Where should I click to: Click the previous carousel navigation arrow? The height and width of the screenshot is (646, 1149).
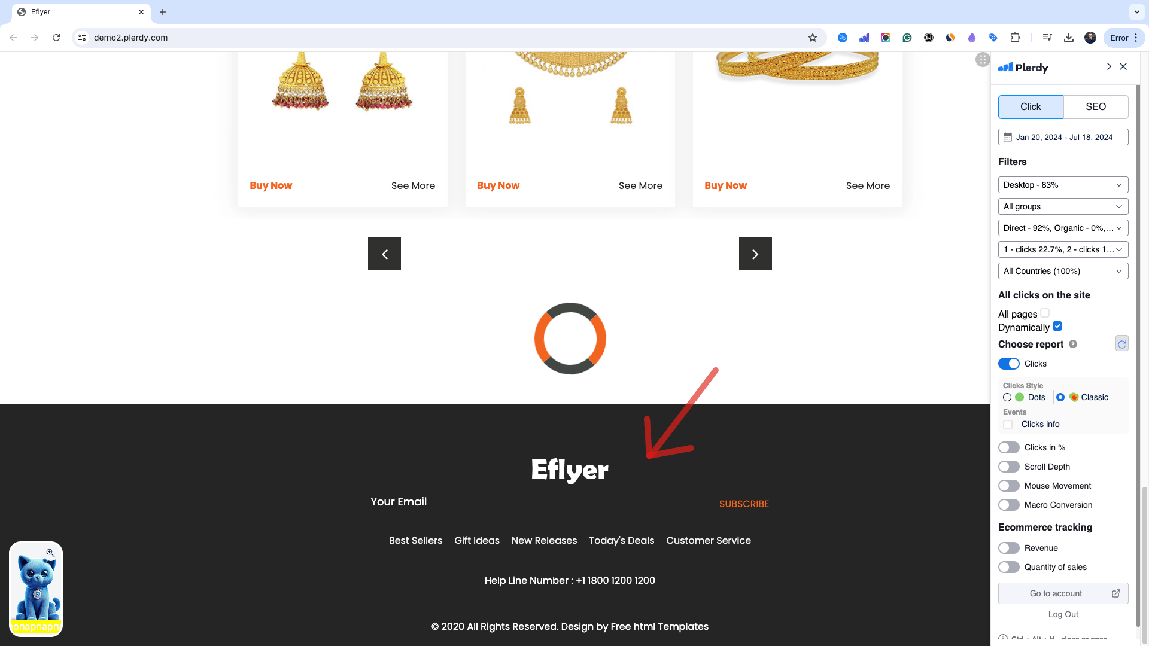[x=384, y=253]
